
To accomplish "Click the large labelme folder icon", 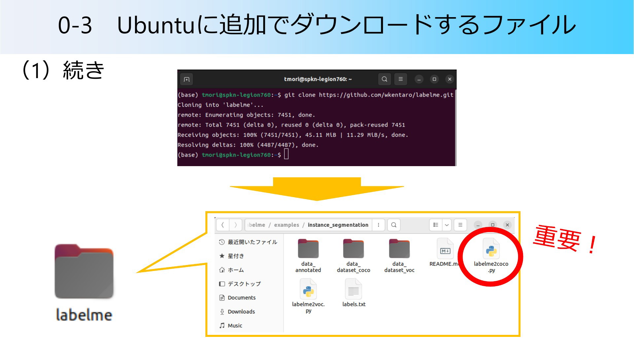I will pos(84,272).
